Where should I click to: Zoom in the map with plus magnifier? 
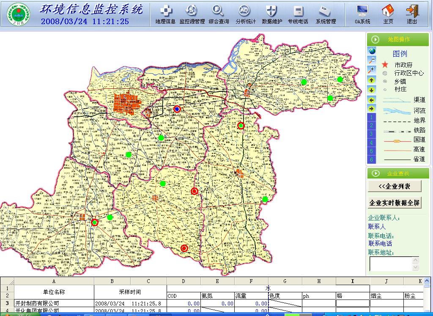pyautogui.click(x=372, y=70)
